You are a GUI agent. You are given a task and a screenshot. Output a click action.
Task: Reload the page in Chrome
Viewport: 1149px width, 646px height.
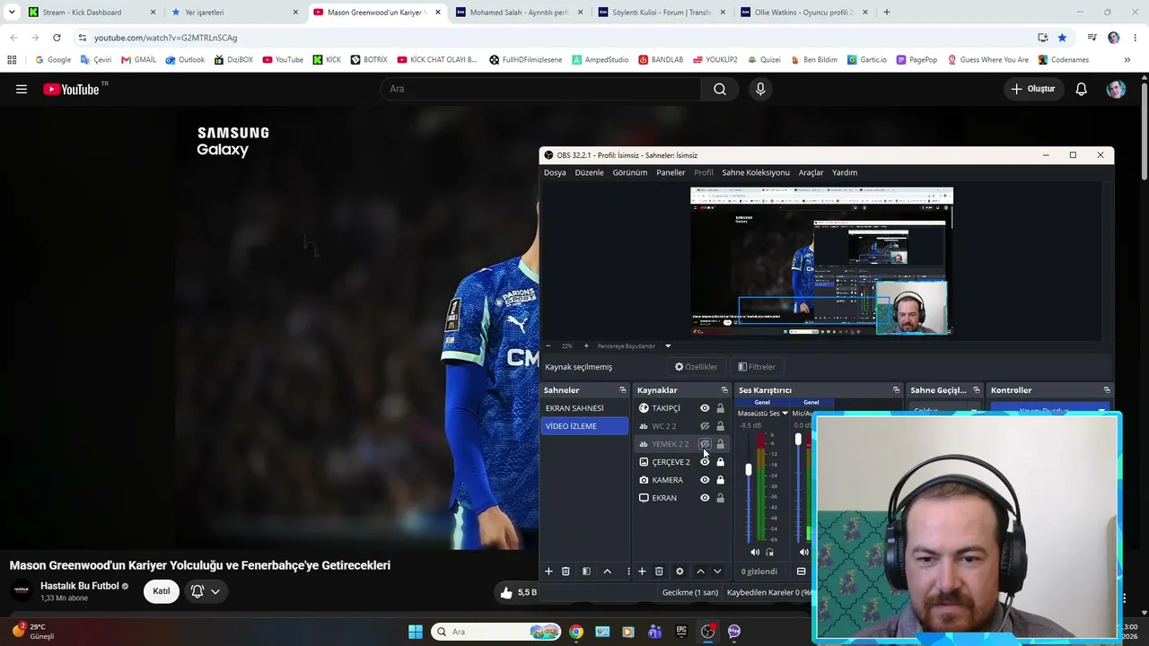57,38
